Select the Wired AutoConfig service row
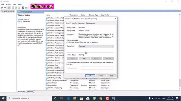 click(55, 75)
